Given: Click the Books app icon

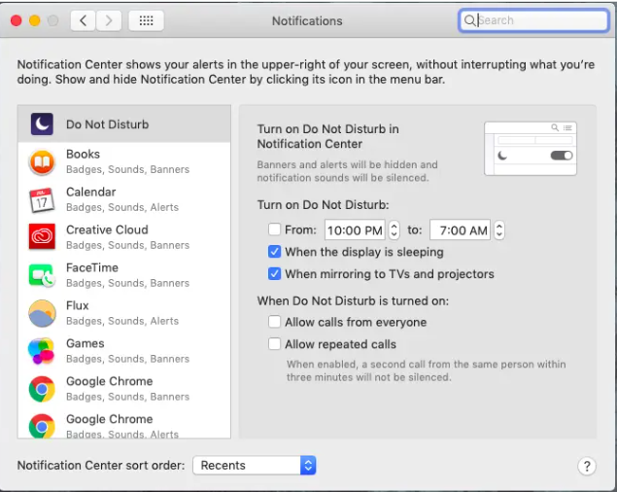Looking at the screenshot, I should pyautogui.click(x=42, y=162).
